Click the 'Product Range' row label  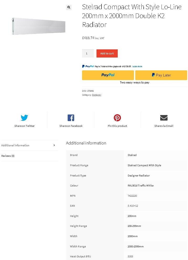(x=79, y=165)
